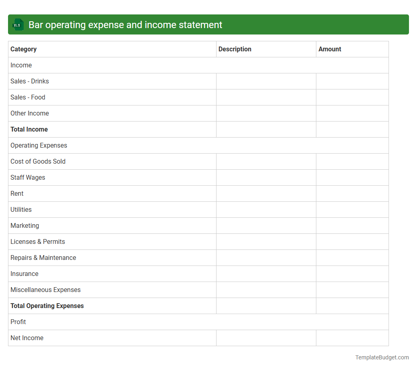Select the Operating Expenses section row
Screen dimensions: 417x369
[x=38, y=145]
